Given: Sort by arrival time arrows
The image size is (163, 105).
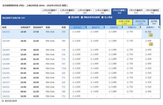Looking at the screenshot, I should [x=42, y=27].
